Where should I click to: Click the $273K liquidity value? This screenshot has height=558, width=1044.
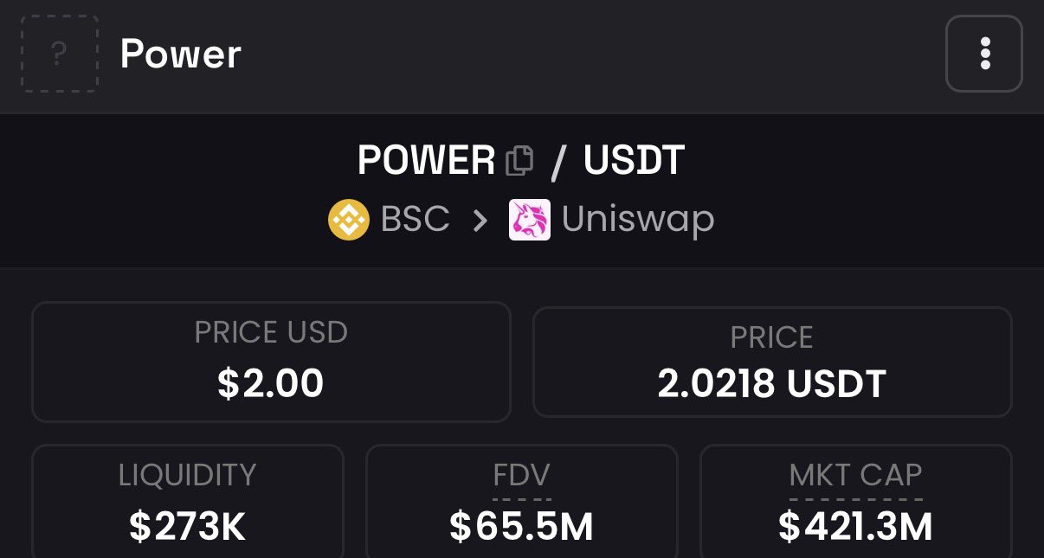tap(187, 527)
